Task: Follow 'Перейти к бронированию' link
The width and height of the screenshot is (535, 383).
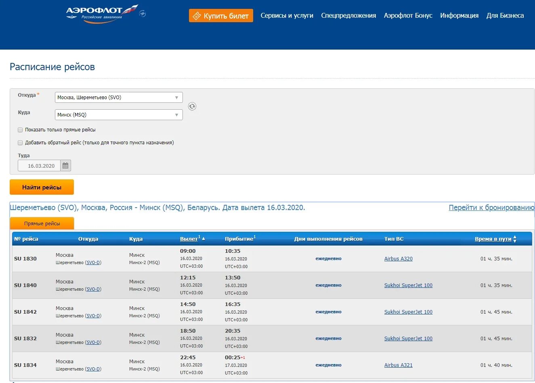Action: 491,208
